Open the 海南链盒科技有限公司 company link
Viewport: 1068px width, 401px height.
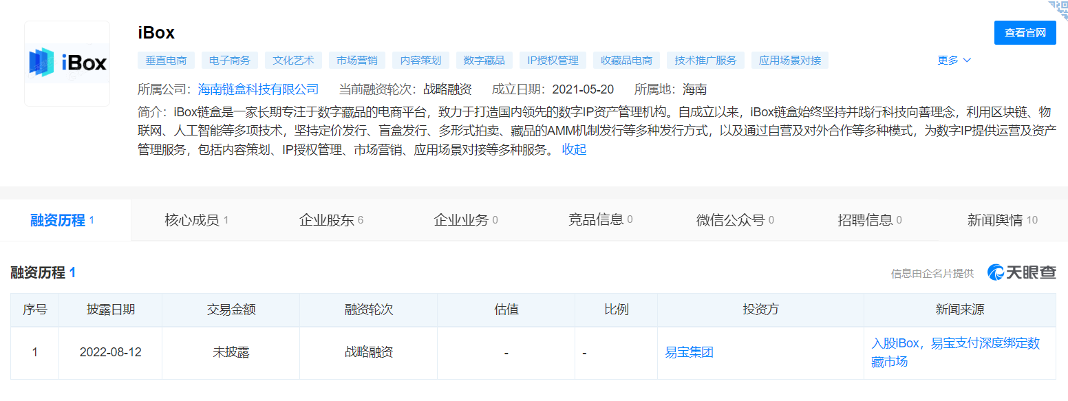[259, 89]
